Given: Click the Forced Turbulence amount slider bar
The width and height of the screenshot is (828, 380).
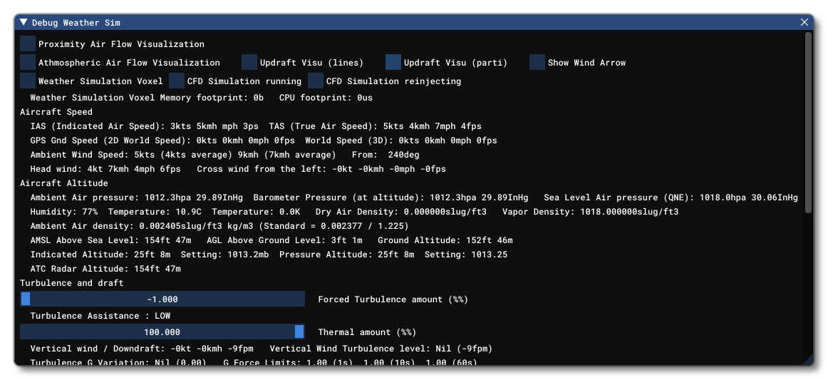Looking at the screenshot, I should pos(162,299).
